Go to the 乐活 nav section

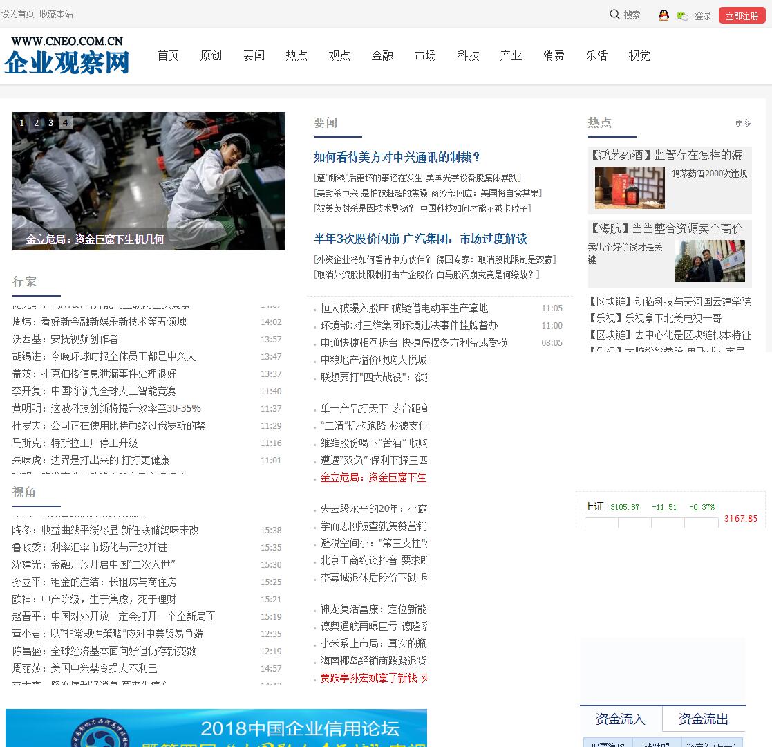pyautogui.click(x=596, y=56)
